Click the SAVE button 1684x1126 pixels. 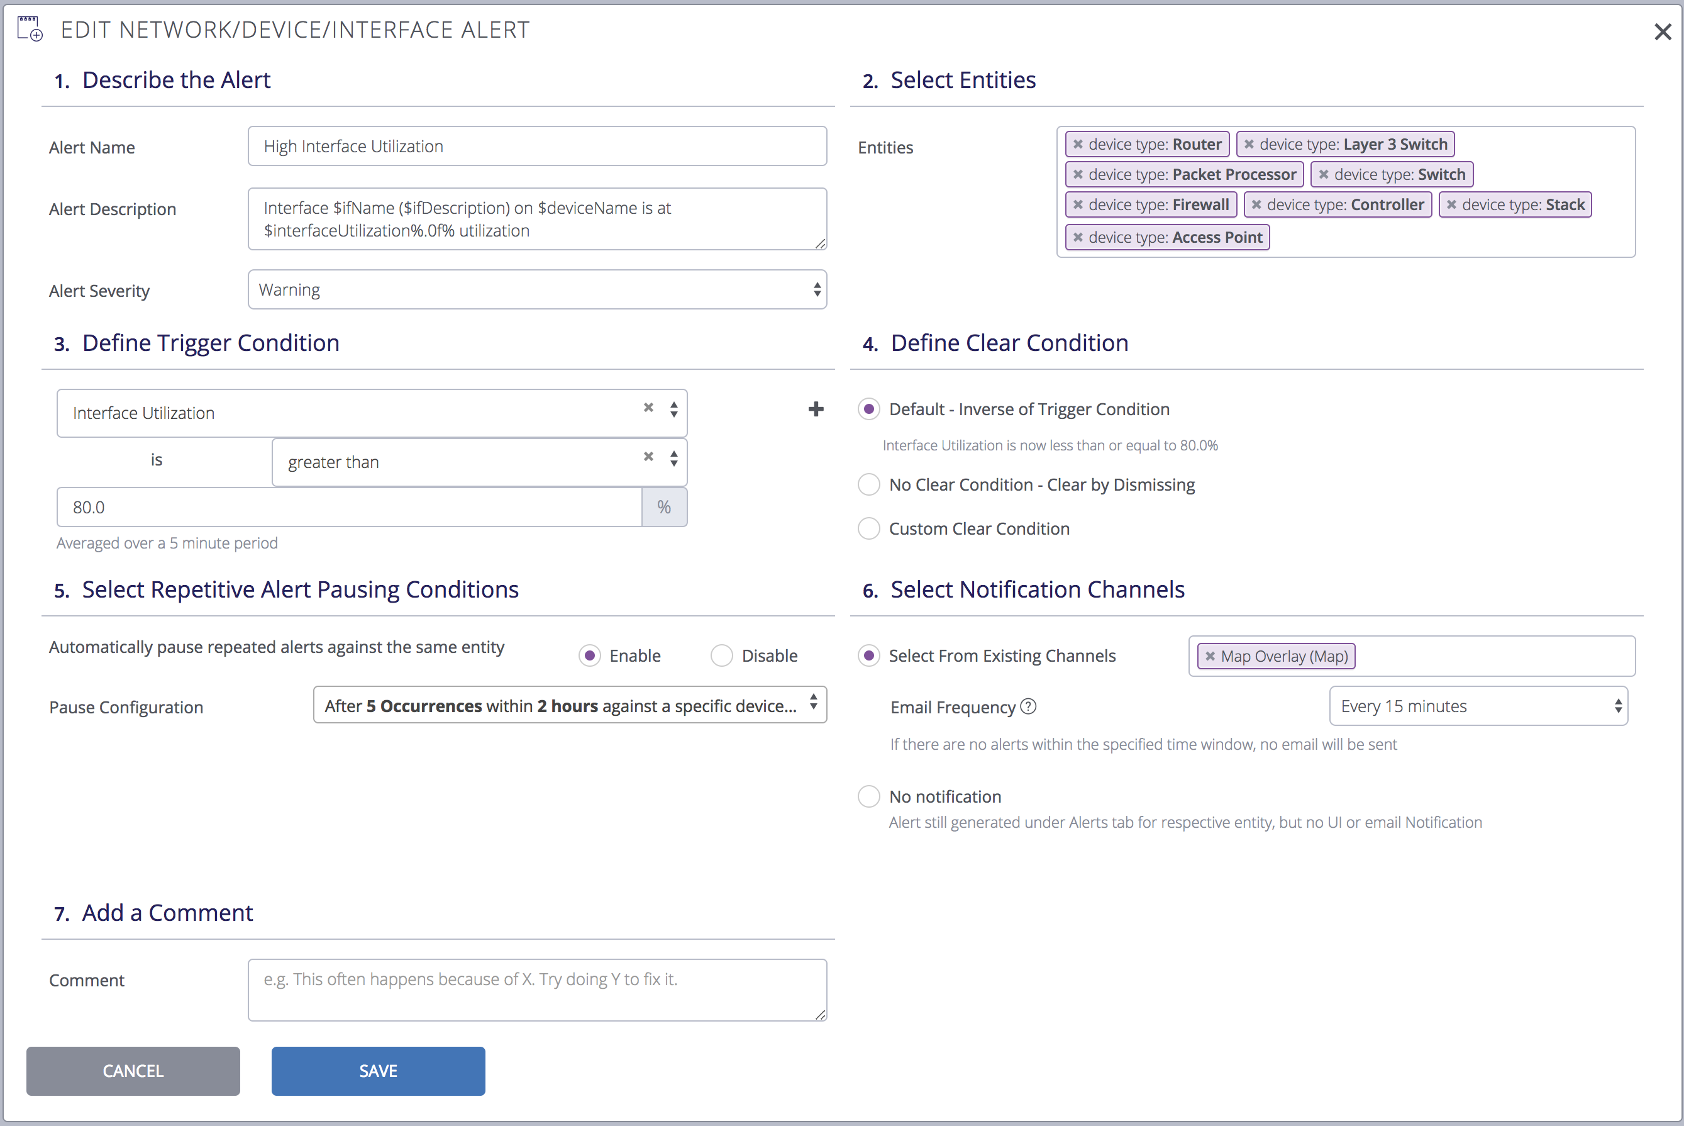point(379,1071)
